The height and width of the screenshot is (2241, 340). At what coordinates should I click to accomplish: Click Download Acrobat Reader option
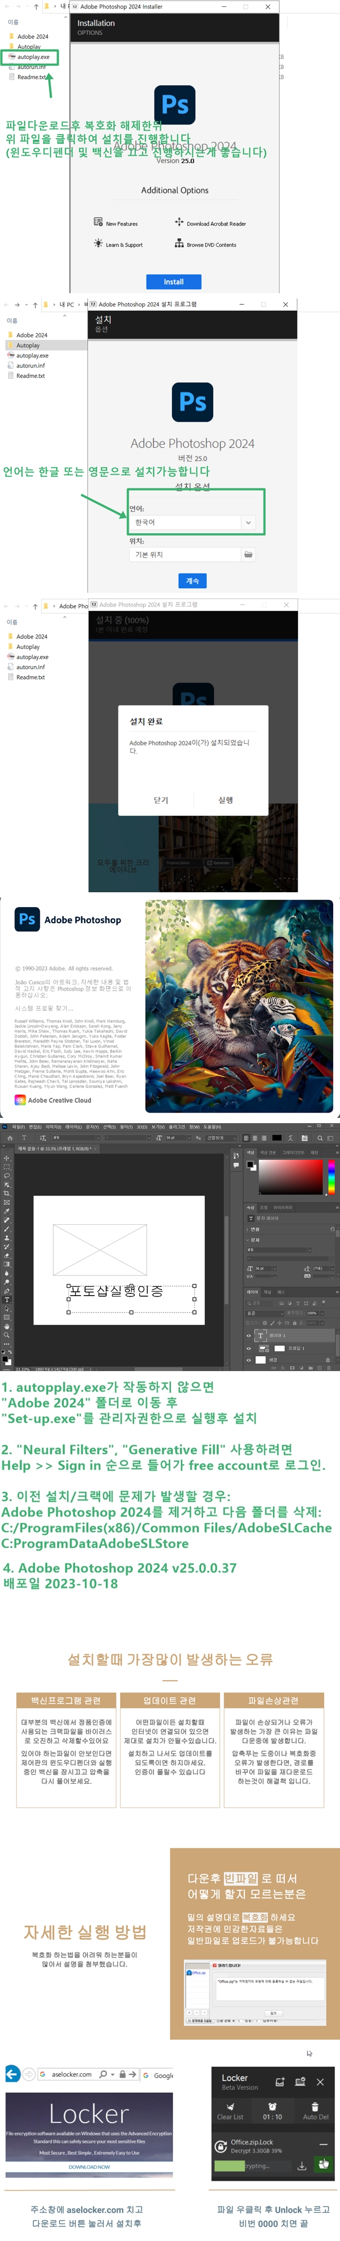tap(216, 223)
